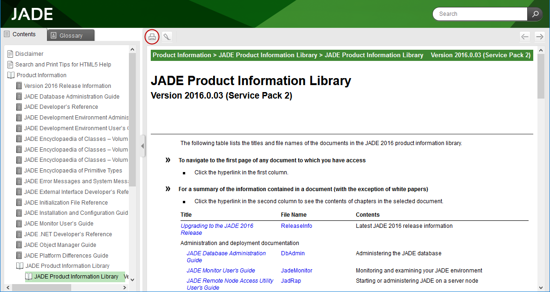Click the remove search highlighting icon
This screenshot has height=292, width=550.
pos(167,36)
